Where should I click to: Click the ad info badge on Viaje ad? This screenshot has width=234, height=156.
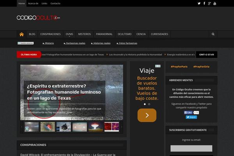pos(158,66)
